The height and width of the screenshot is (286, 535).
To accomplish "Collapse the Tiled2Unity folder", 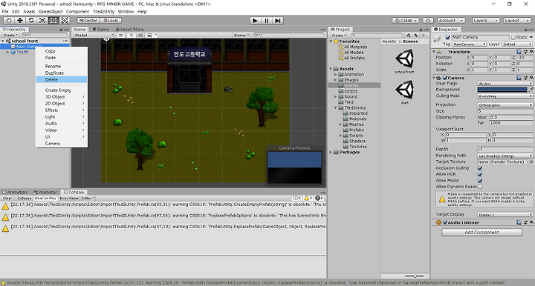I will 335,107.
